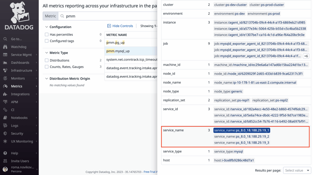
Task: Click the Monitors sidebar icon
Action: point(5,78)
